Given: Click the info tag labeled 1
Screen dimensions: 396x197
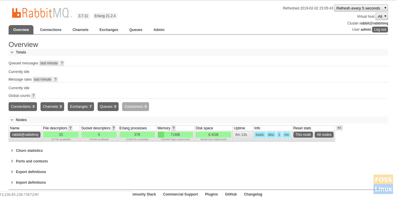Looking at the screenshot, I should click(279, 135).
